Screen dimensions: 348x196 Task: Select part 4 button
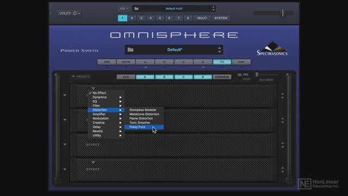pos(151,18)
